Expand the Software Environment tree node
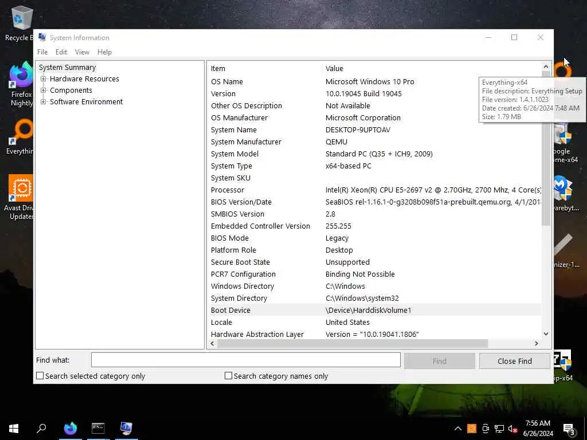Viewport: 587px width, 440px height. pos(44,102)
